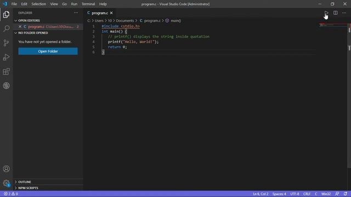The image size is (351, 197).
Task: Click CRLF end-of-line selector
Action: 307,194
